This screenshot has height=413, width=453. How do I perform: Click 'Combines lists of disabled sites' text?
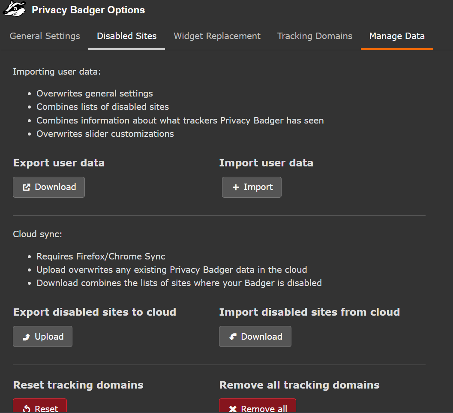tap(102, 107)
